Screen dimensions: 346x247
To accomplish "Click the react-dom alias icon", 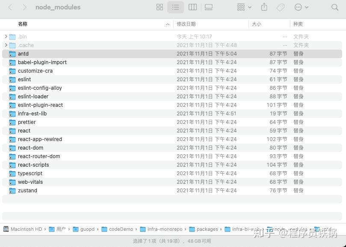I will [x=12, y=148].
